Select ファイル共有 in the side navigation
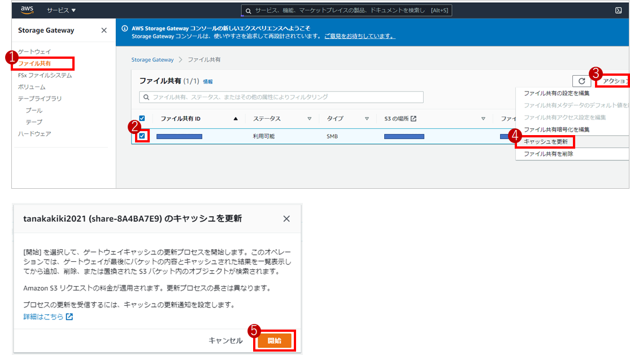 pyautogui.click(x=34, y=63)
